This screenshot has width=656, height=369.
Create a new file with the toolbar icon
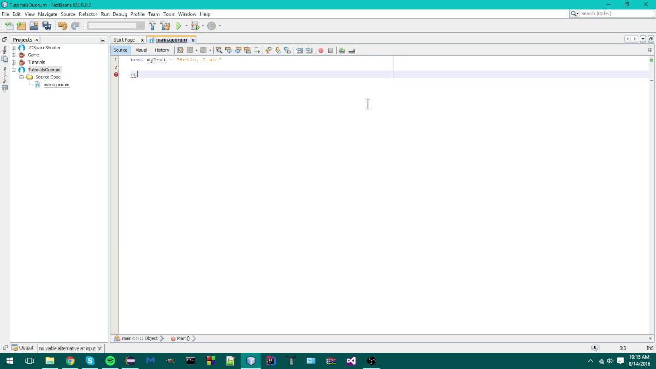click(9, 26)
